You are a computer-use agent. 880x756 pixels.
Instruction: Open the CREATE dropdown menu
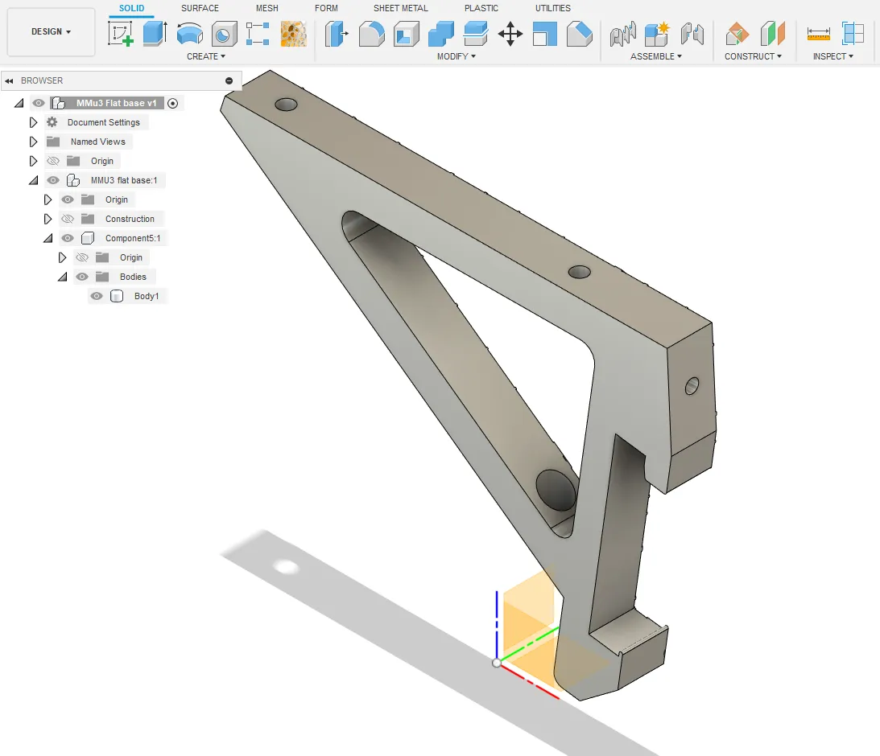coord(206,56)
